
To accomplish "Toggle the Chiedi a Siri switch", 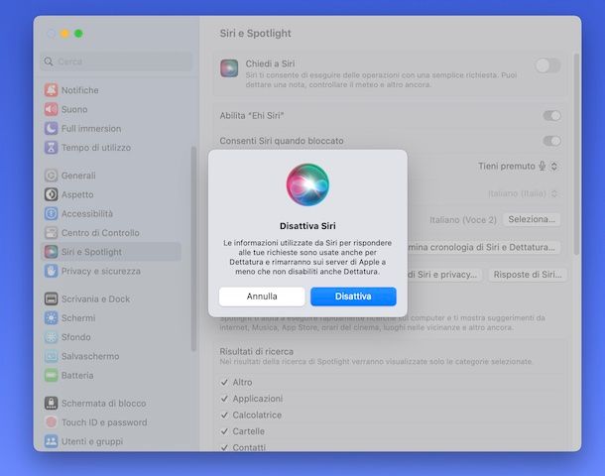I will [547, 65].
